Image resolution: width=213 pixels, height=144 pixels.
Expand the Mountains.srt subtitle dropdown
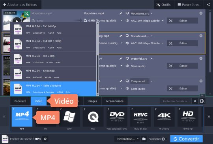(x=152, y=13)
